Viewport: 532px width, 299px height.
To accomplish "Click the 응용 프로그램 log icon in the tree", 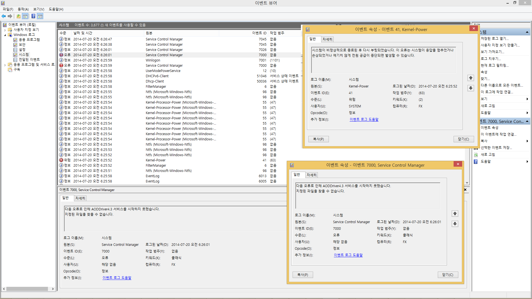I will pyautogui.click(x=16, y=40).
